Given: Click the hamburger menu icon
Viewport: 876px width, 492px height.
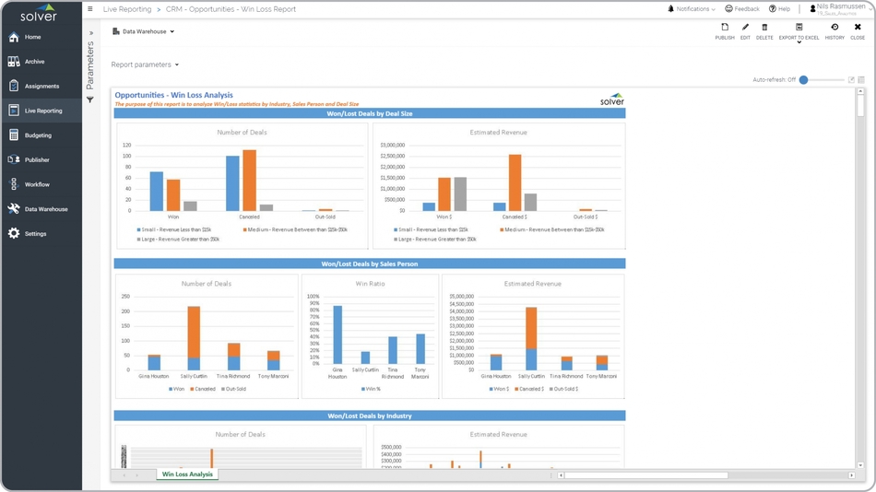Looking at the screenshot, I should click(x=90, y=9).
